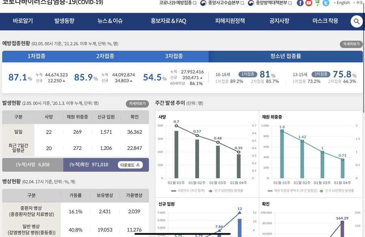Click the 19,053 general beds value
This screenshot has height=237, width=365.
[105, 230]
